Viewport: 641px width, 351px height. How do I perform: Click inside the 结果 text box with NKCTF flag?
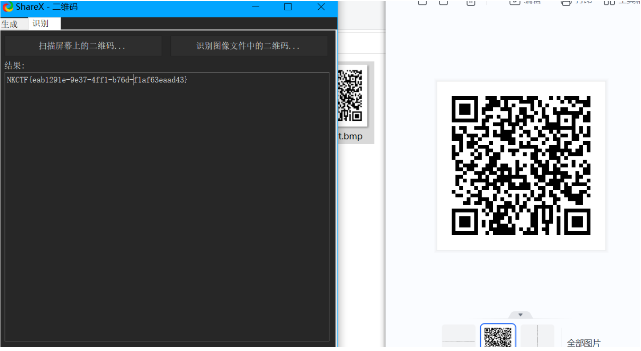coord(167,207)
